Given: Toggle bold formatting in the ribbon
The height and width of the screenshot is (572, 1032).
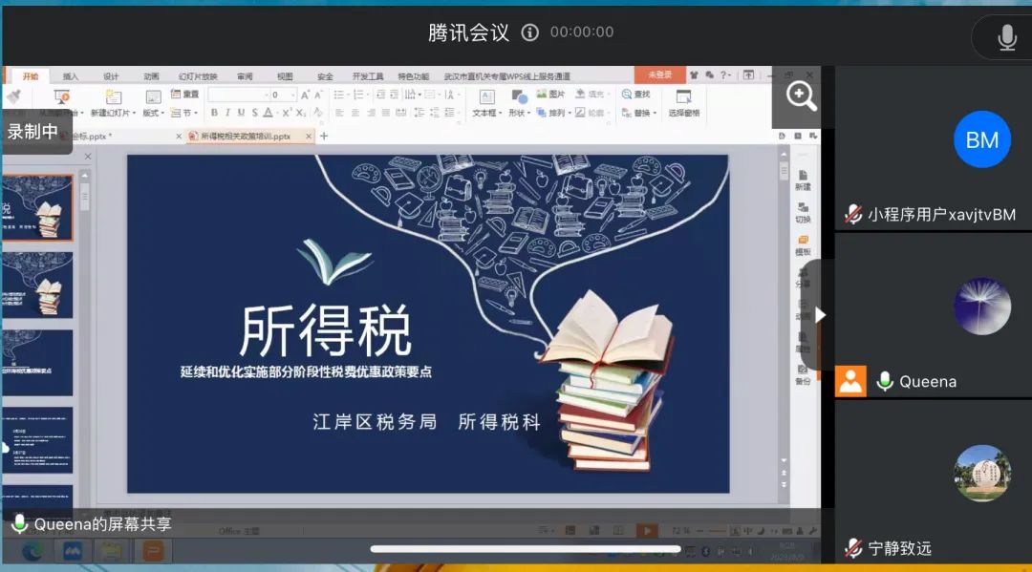Looking at the screenshot, I should point(214,113).
